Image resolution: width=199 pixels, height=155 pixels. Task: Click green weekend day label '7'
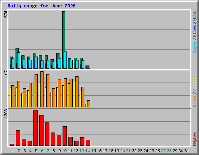pyautogui.click(x=48, y=151)
